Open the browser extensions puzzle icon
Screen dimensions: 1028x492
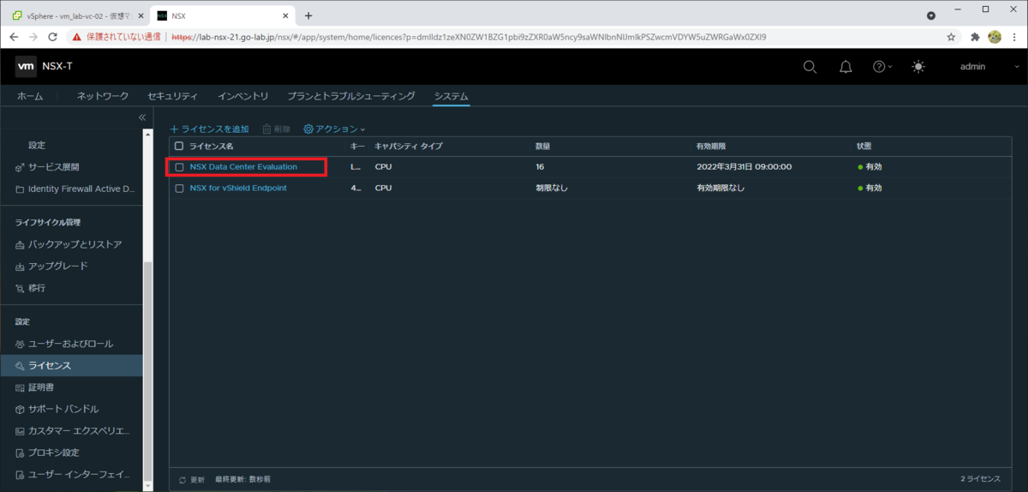[x=975, y=37]
